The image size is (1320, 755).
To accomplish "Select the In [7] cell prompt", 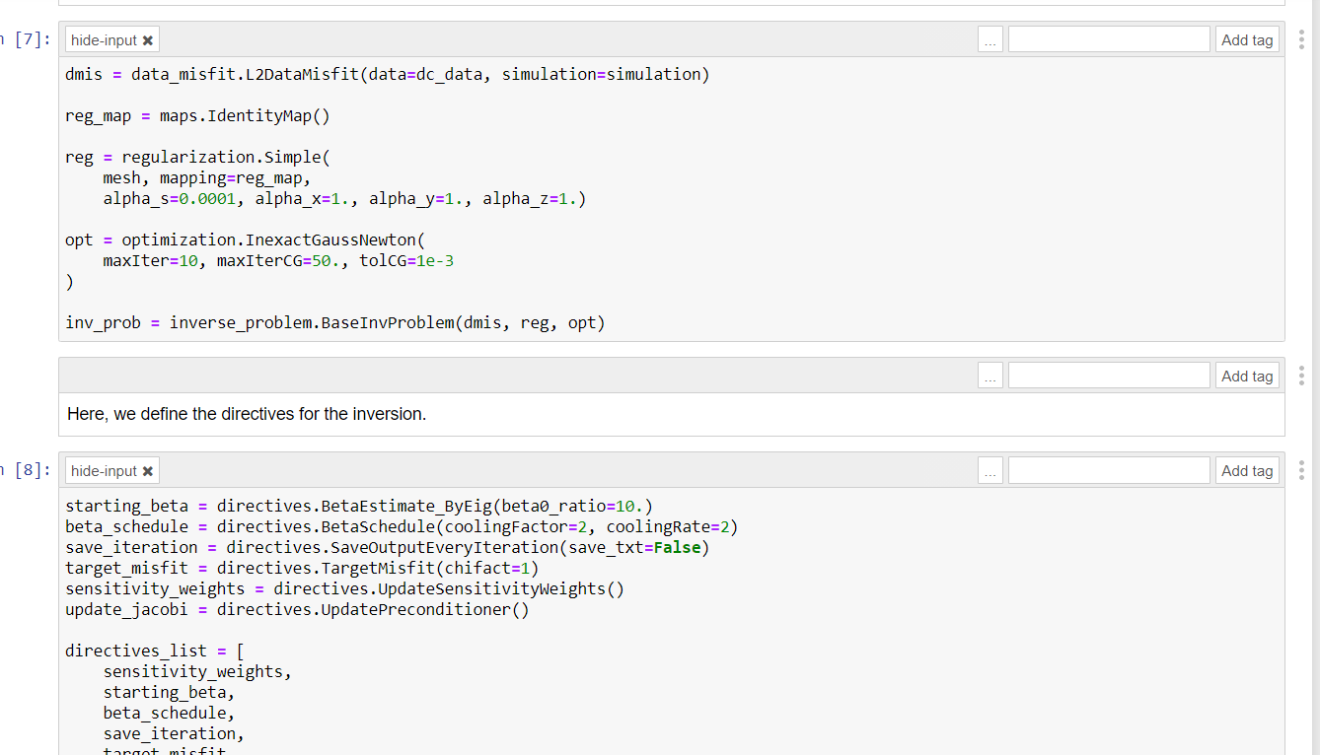I will [x=26, y=39].
